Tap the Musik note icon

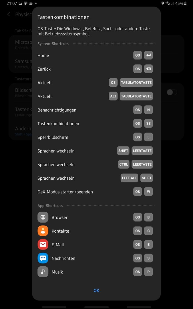coord(43,272)
